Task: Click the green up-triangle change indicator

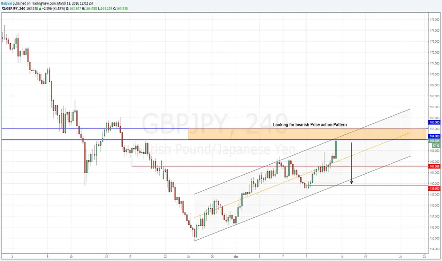Action: tap(40, 9)
